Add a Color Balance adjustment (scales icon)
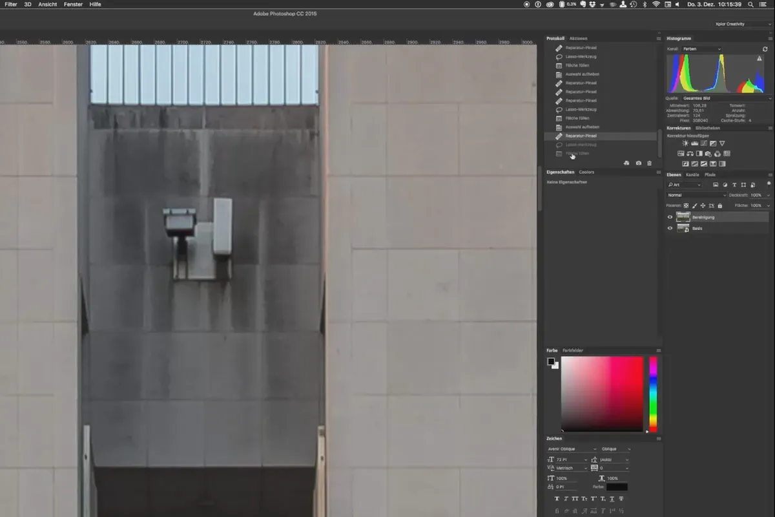Image resolution: width=775 pixels, height=517 pixels. pos(690,154)
